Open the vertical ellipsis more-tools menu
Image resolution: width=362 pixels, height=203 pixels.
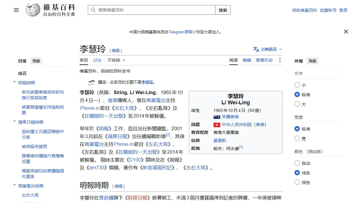click(280, 60)
